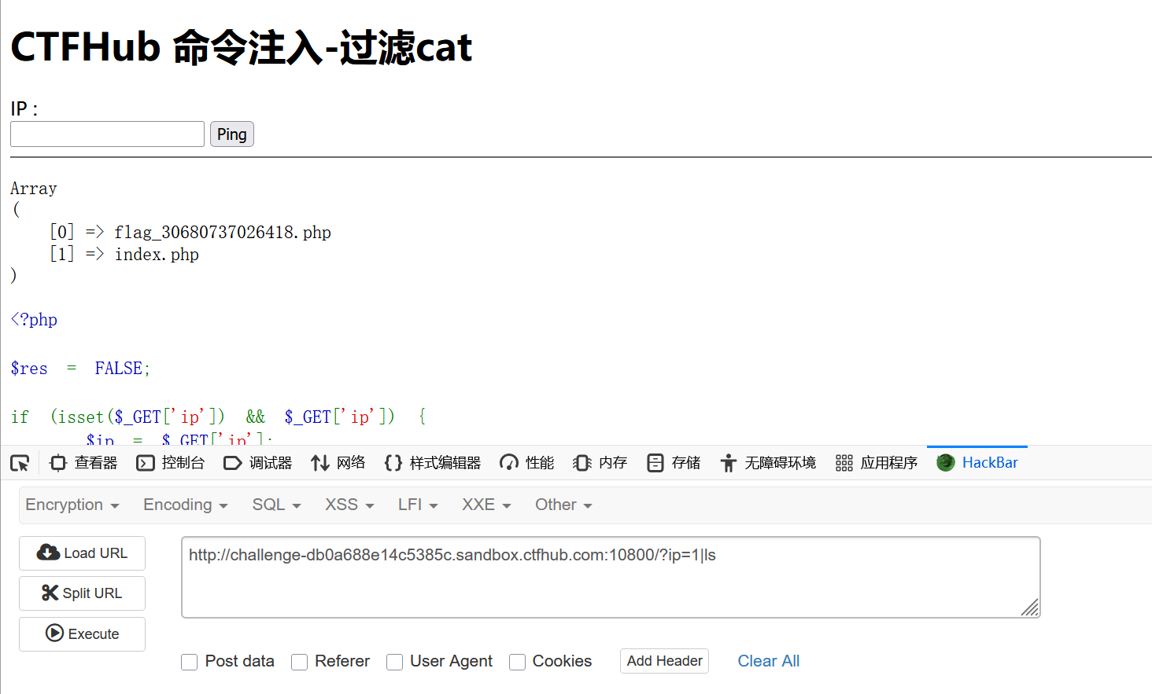Select the element picker icon
The height and width of the screenshot is (694, 1152).
[x=20, y=463]
